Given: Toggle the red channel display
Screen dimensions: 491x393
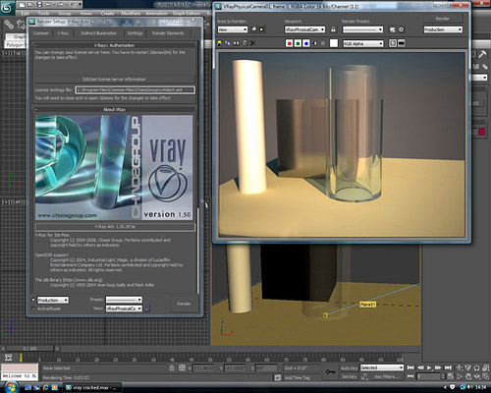Looking at the screenshot, I should [x=289, y=43].
